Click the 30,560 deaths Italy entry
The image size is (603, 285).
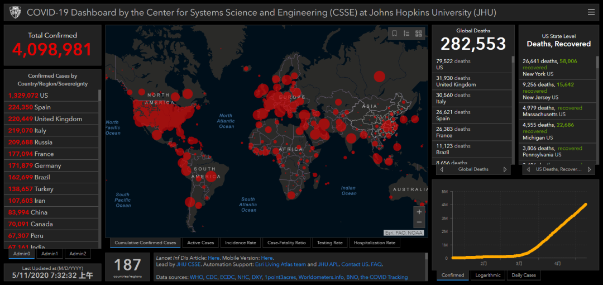[x=472, y=98]
